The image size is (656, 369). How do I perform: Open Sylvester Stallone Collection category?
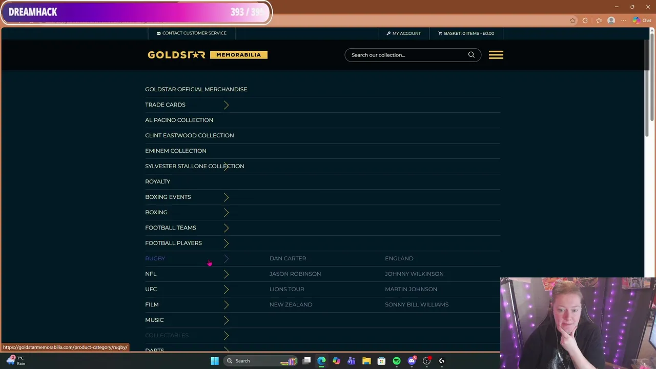[194, 166]
